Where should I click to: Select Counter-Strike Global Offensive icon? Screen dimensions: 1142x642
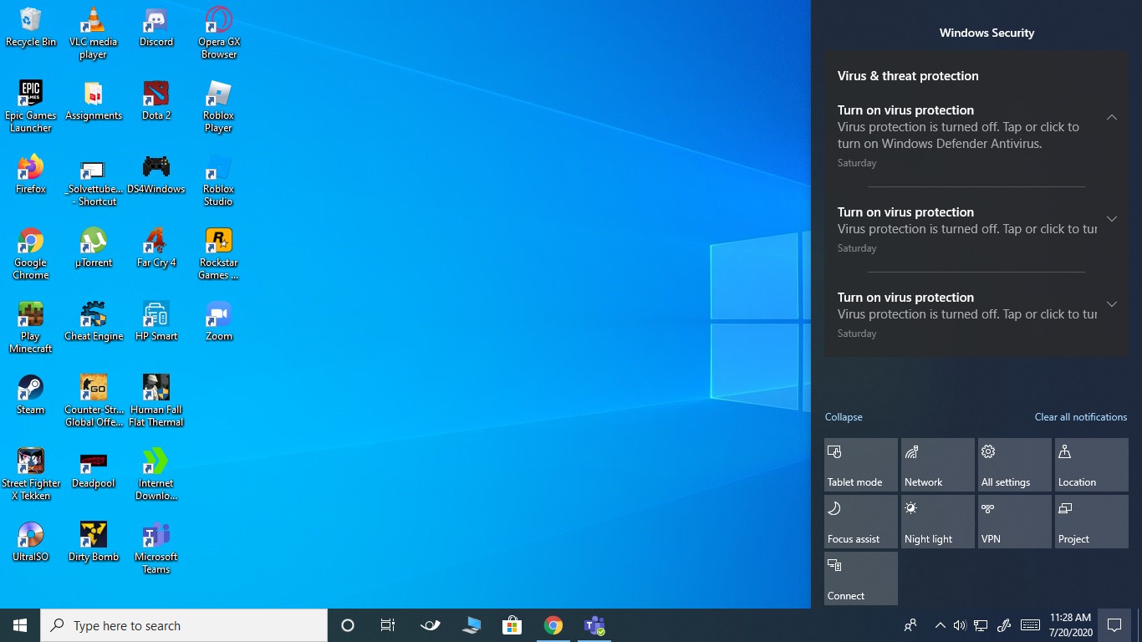[94, 401]
